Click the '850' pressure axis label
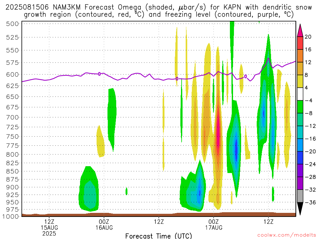The image size is (319, 239). click(12, 171)
